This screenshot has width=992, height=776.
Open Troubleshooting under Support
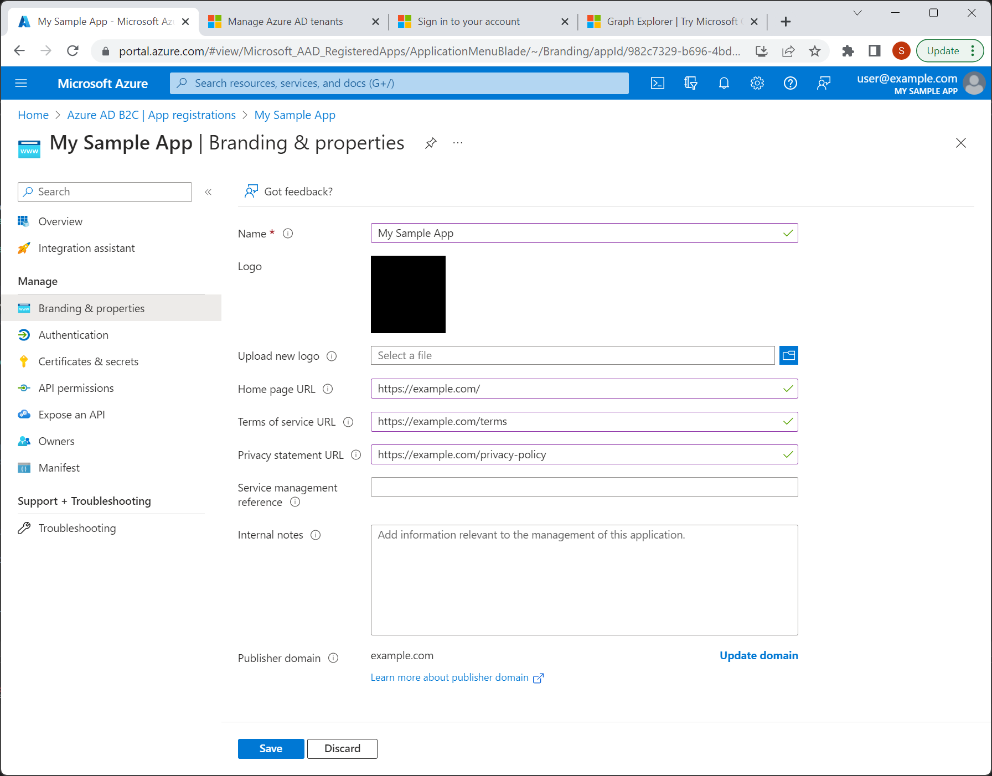click(77, 527)
